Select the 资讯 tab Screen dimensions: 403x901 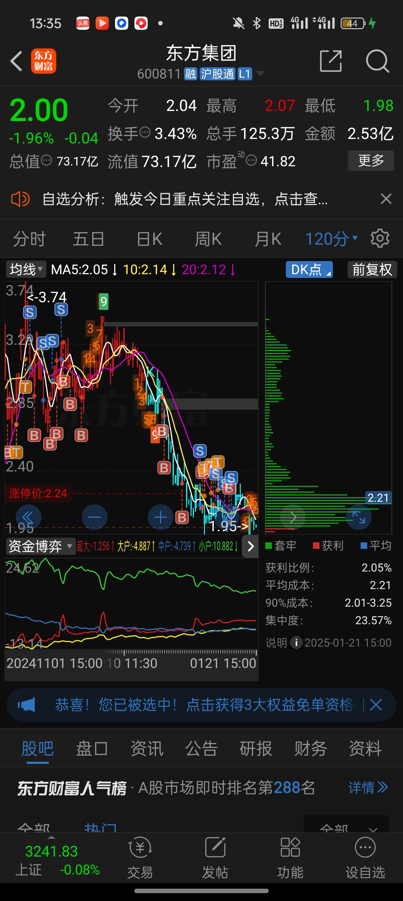pos(147,748)
